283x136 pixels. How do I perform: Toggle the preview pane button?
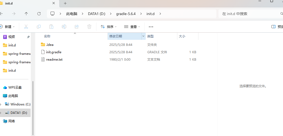pos(277,27)
